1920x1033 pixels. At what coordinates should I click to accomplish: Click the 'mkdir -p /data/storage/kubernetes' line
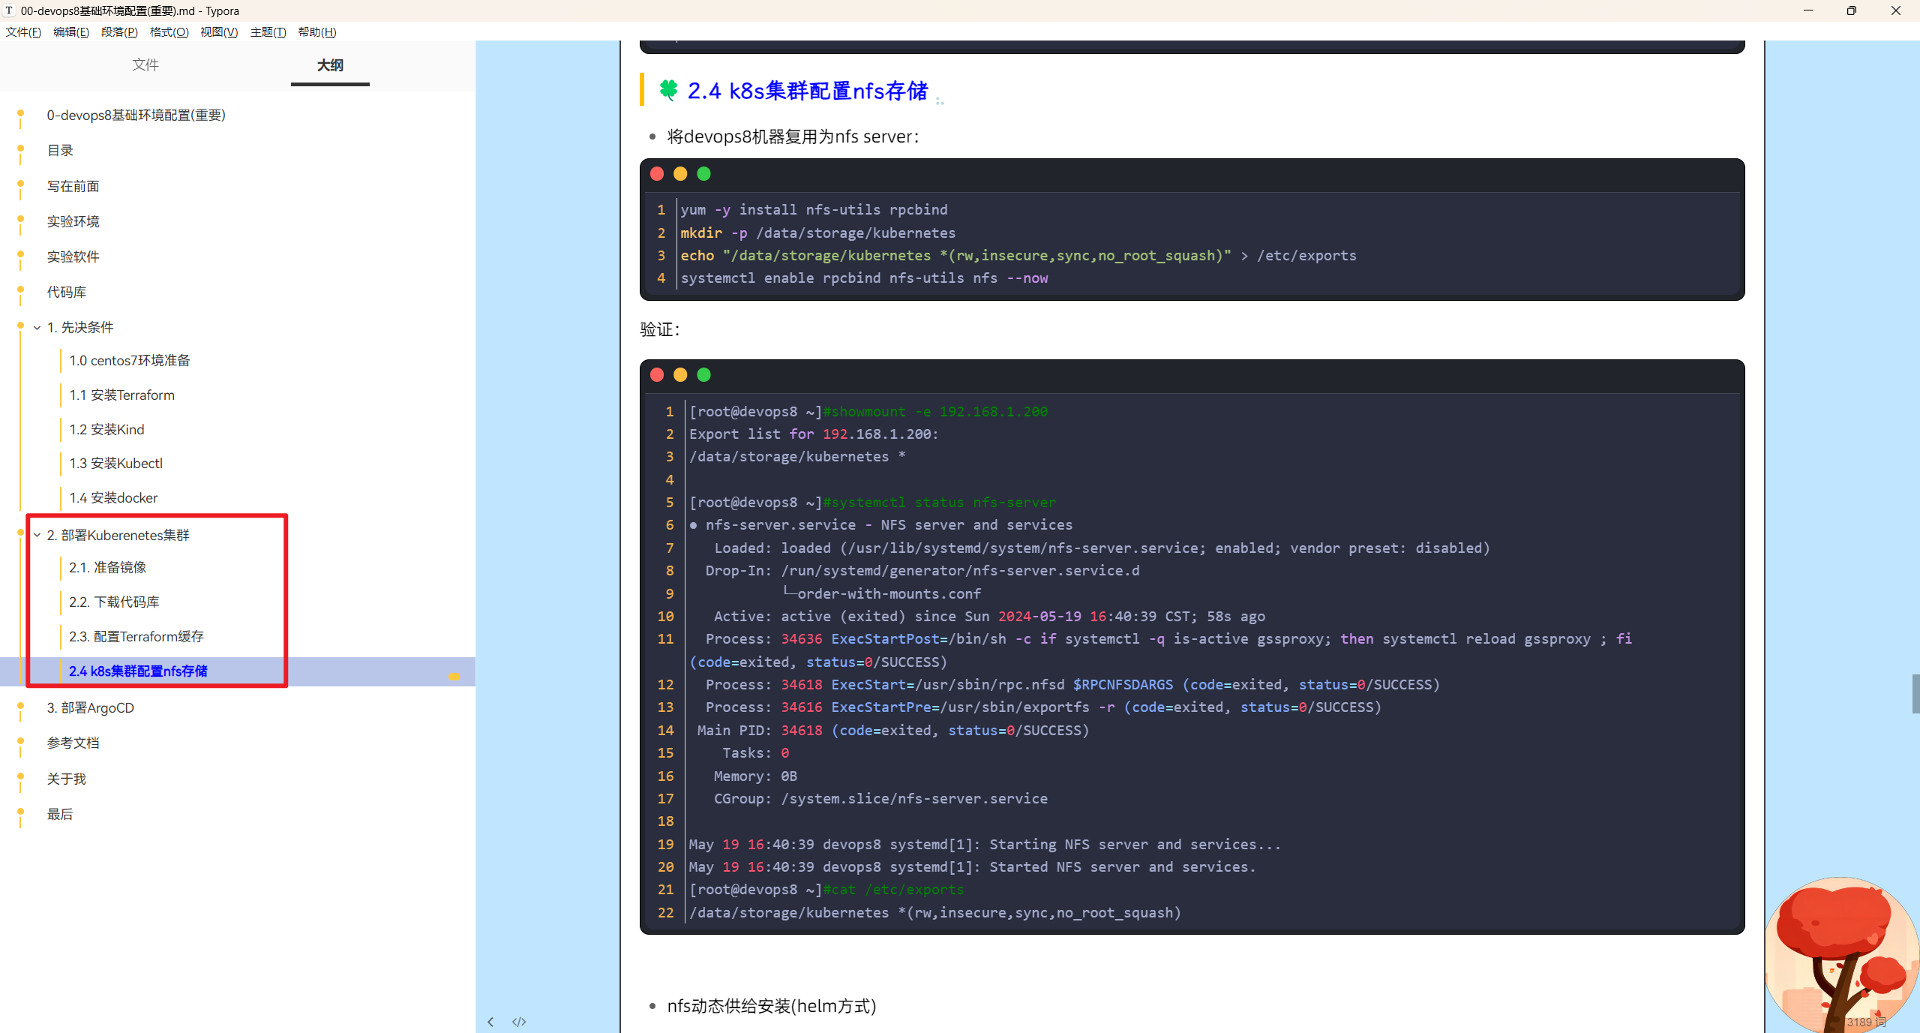pyautogui.click(x=817, y=233)
